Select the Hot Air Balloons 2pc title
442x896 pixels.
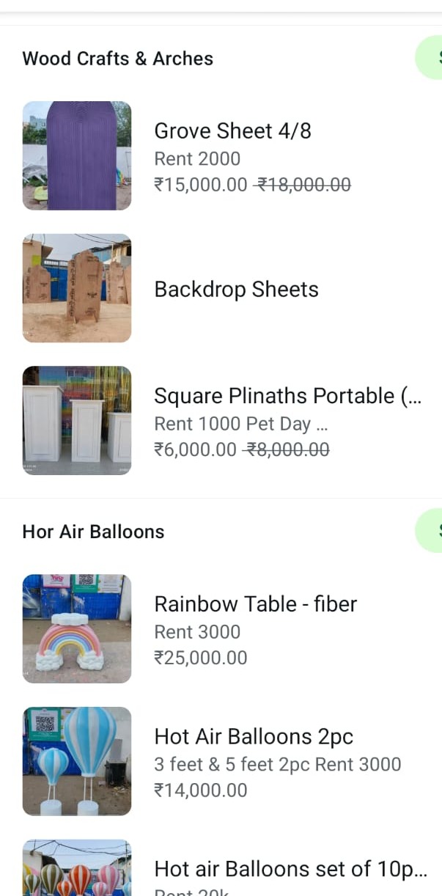254,736
